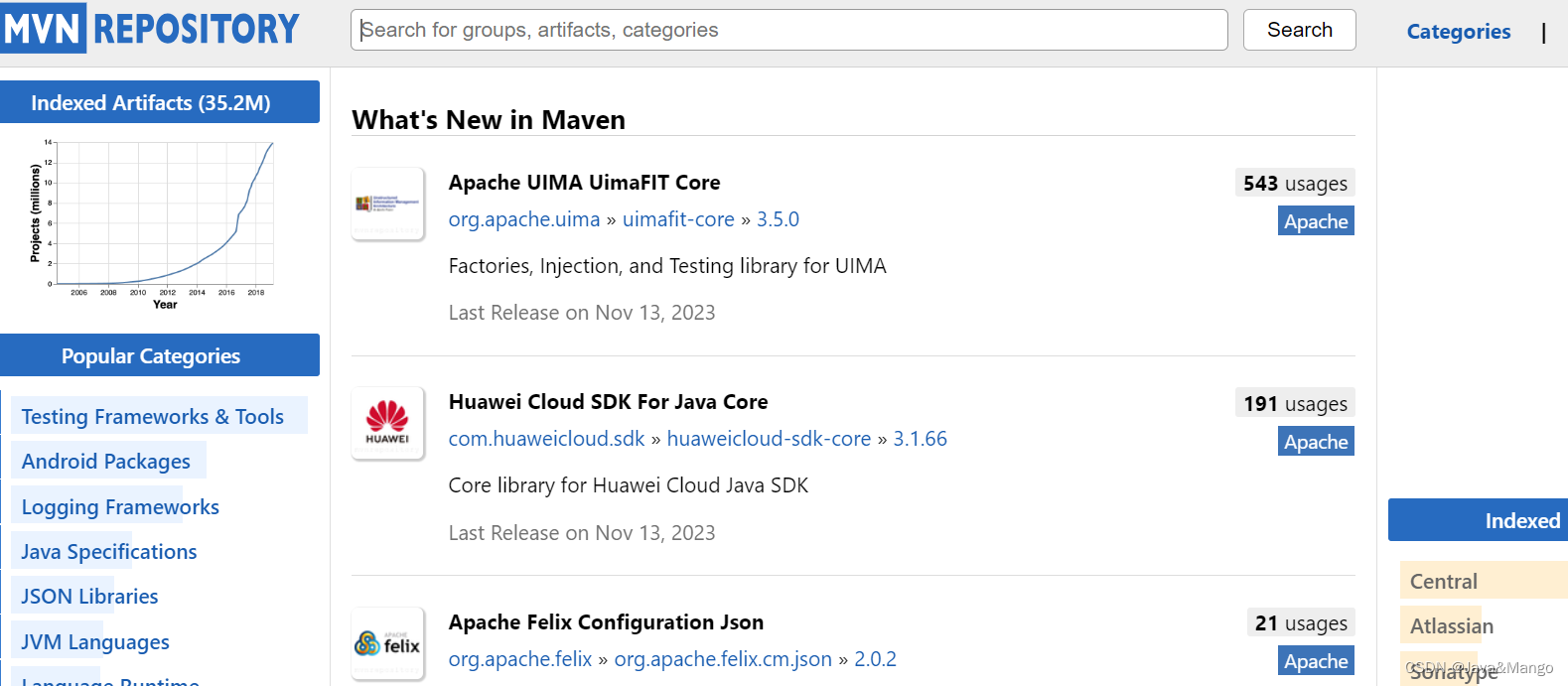Open the Huawei Cloud SDK logo icon
Viewport: 1568px width, 686px height.
(x=388, y=424)
